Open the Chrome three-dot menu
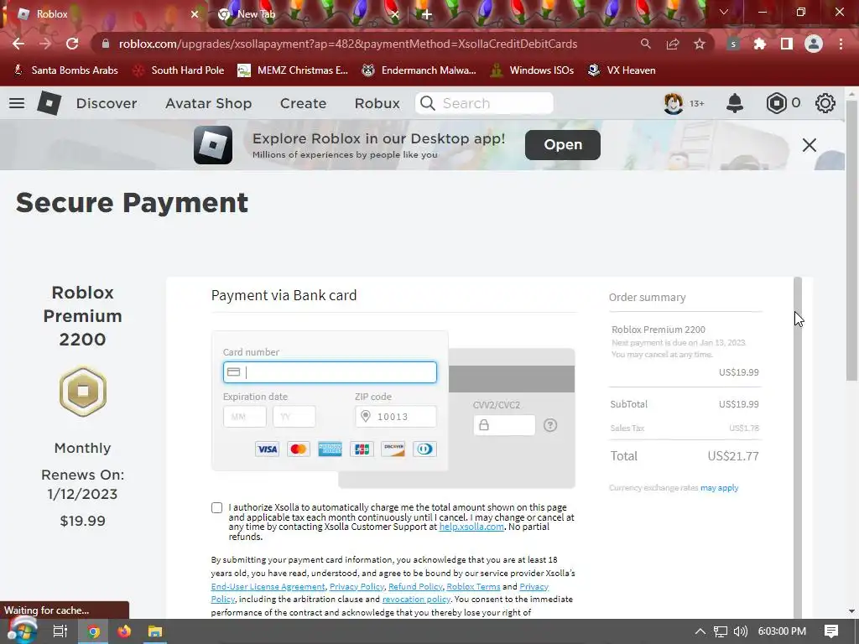 coord(841,44)
